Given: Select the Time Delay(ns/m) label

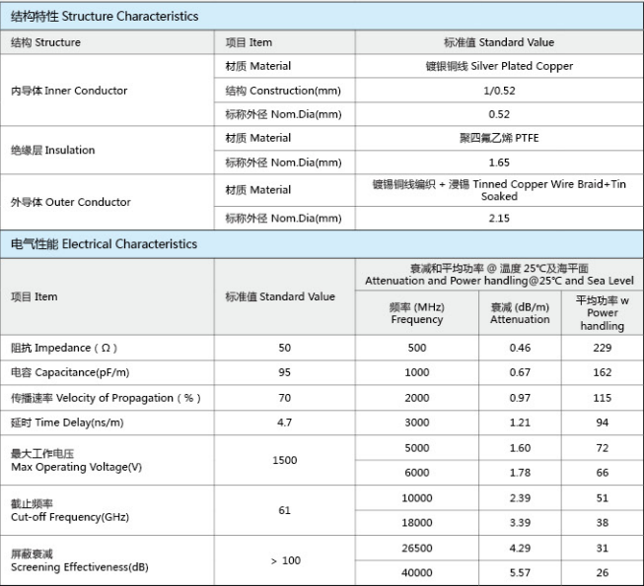Looking at the screenshot, I should (67, 423).
